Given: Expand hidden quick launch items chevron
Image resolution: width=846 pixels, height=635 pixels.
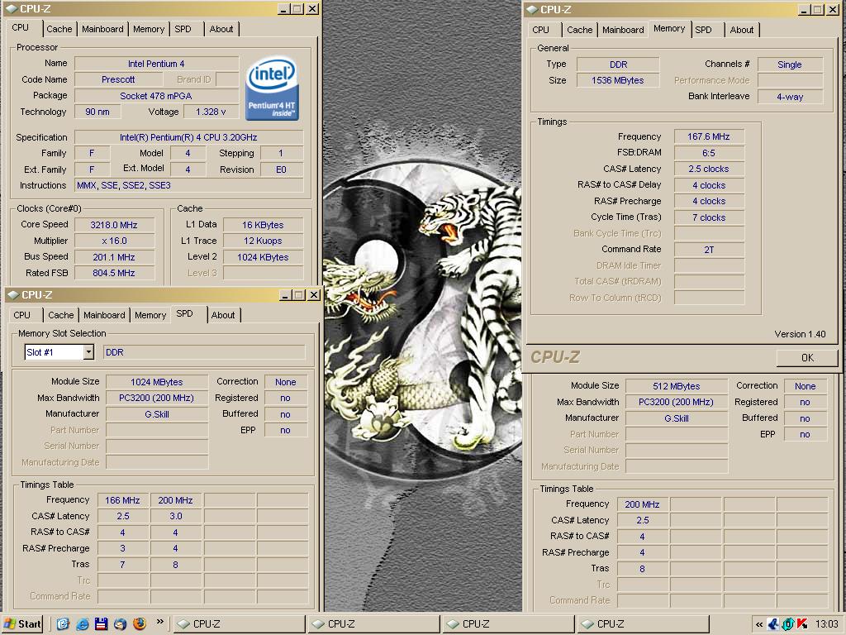Looking at the screenshot, I should click(x=159, y=622).
